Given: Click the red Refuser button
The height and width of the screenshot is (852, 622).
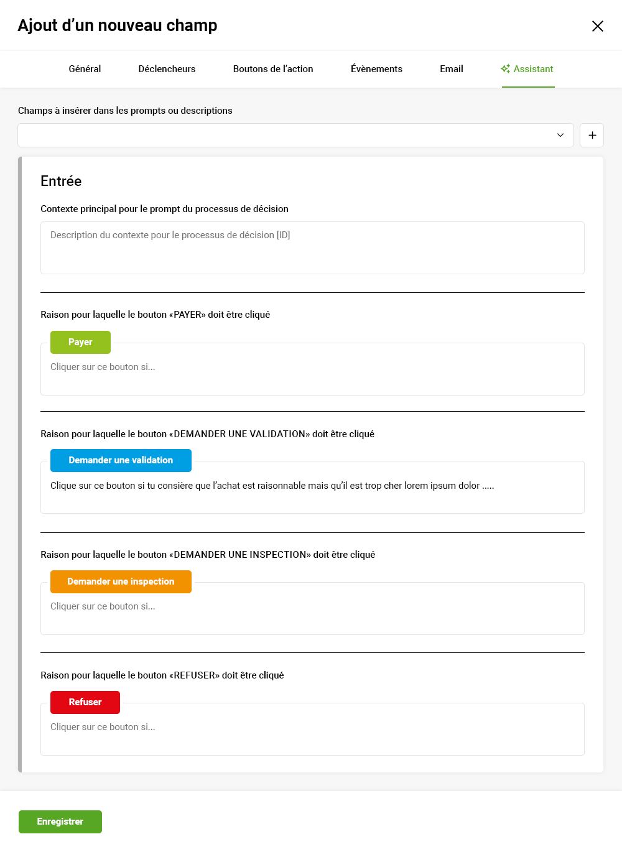Looking at the screenshot, I should point(85,702).
